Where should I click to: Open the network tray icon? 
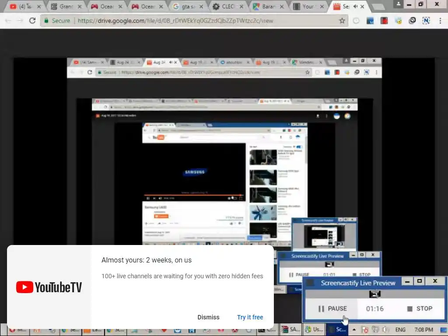click(x=375, y=330)
